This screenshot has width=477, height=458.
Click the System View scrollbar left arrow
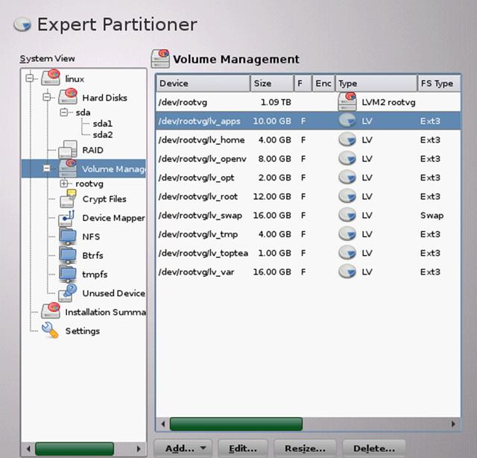28,449
